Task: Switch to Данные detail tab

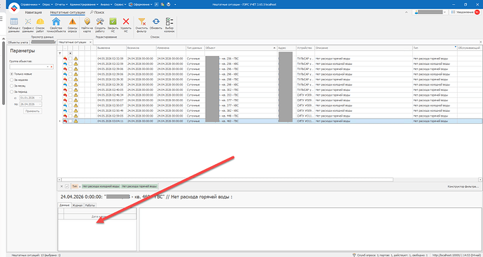Action: pyautogui.click(x=64, y=205)
